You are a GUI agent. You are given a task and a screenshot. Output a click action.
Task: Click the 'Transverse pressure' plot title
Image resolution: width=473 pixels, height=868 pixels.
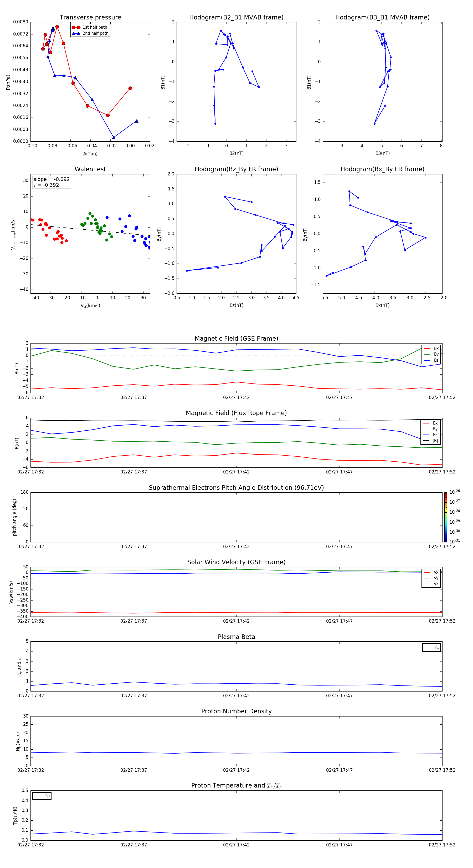tap(90, 18)
